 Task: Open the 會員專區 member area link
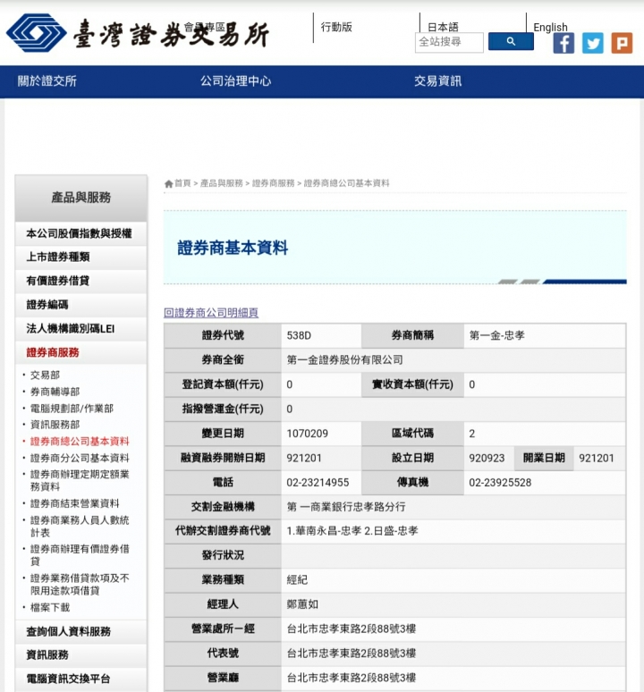(x=204, y=27)
